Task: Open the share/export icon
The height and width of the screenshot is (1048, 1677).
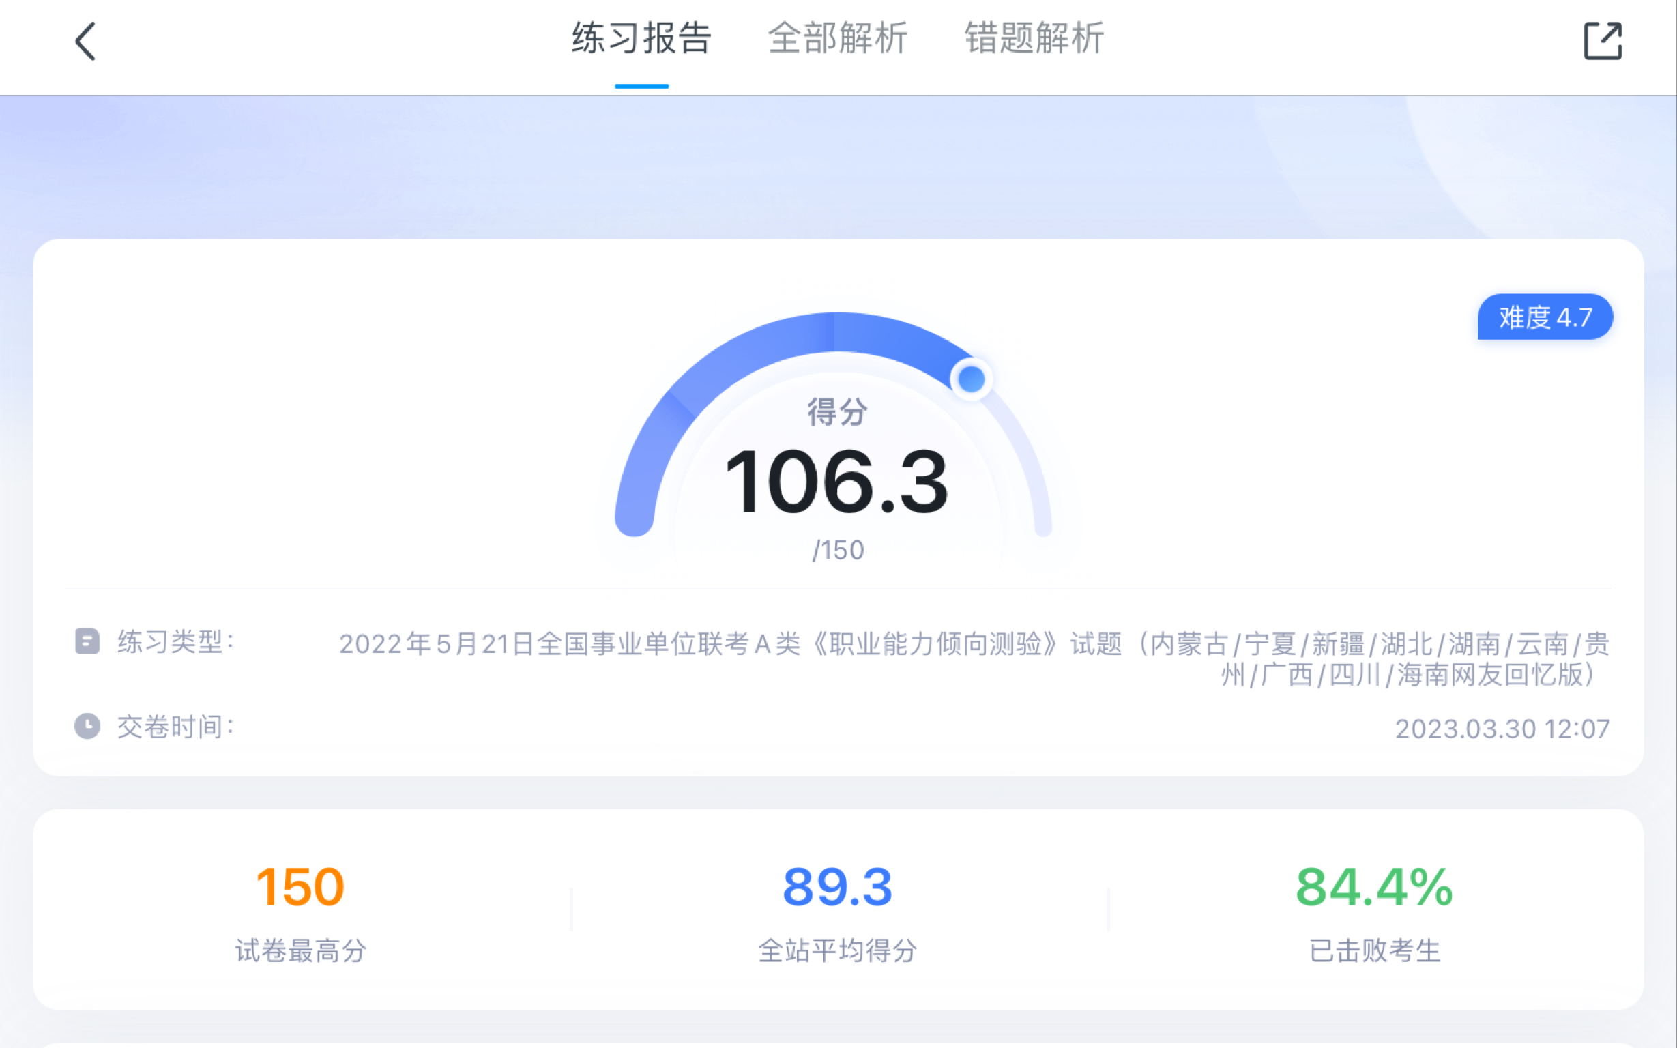Action: click(1603, 41)
